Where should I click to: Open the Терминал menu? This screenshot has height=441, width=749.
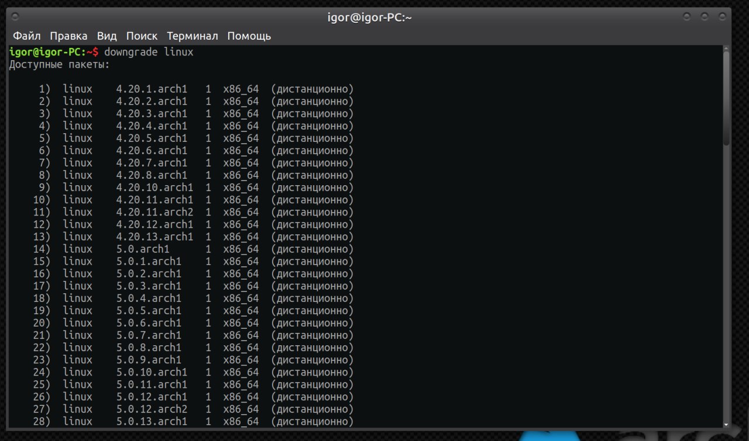point(193,36)
